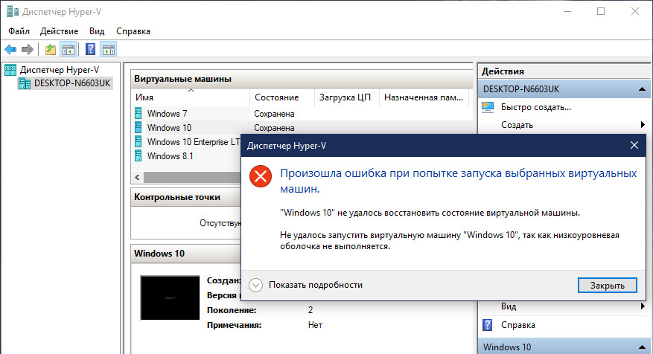Click scroll-left arrow of VM list scrollbar

pyautogui.click(x=137, y=177)
